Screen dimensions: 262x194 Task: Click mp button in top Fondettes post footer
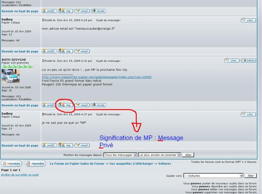[x=66, y=11]
